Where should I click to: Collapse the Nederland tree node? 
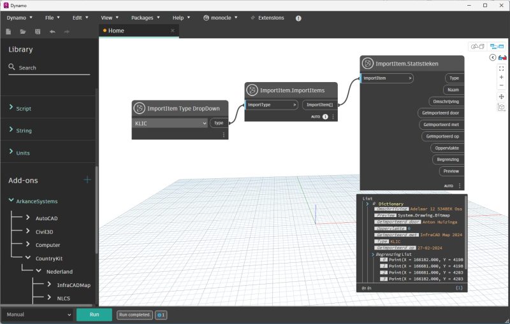pyautogui.click(x=39, y=271)
